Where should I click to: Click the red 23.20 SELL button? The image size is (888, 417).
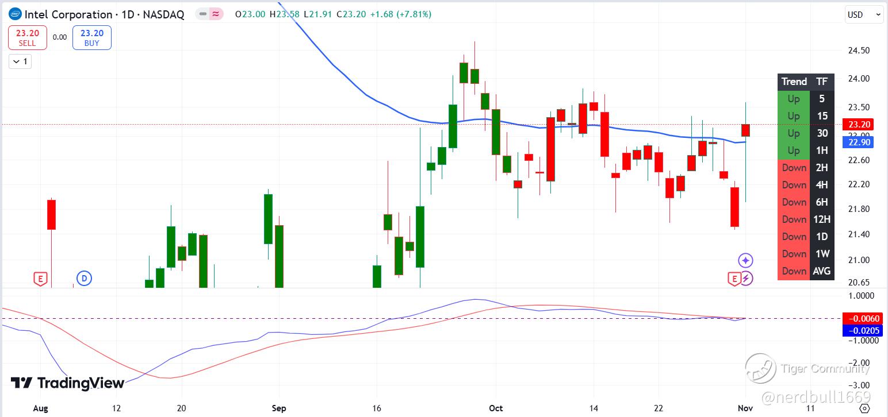[x=27, y=37]
